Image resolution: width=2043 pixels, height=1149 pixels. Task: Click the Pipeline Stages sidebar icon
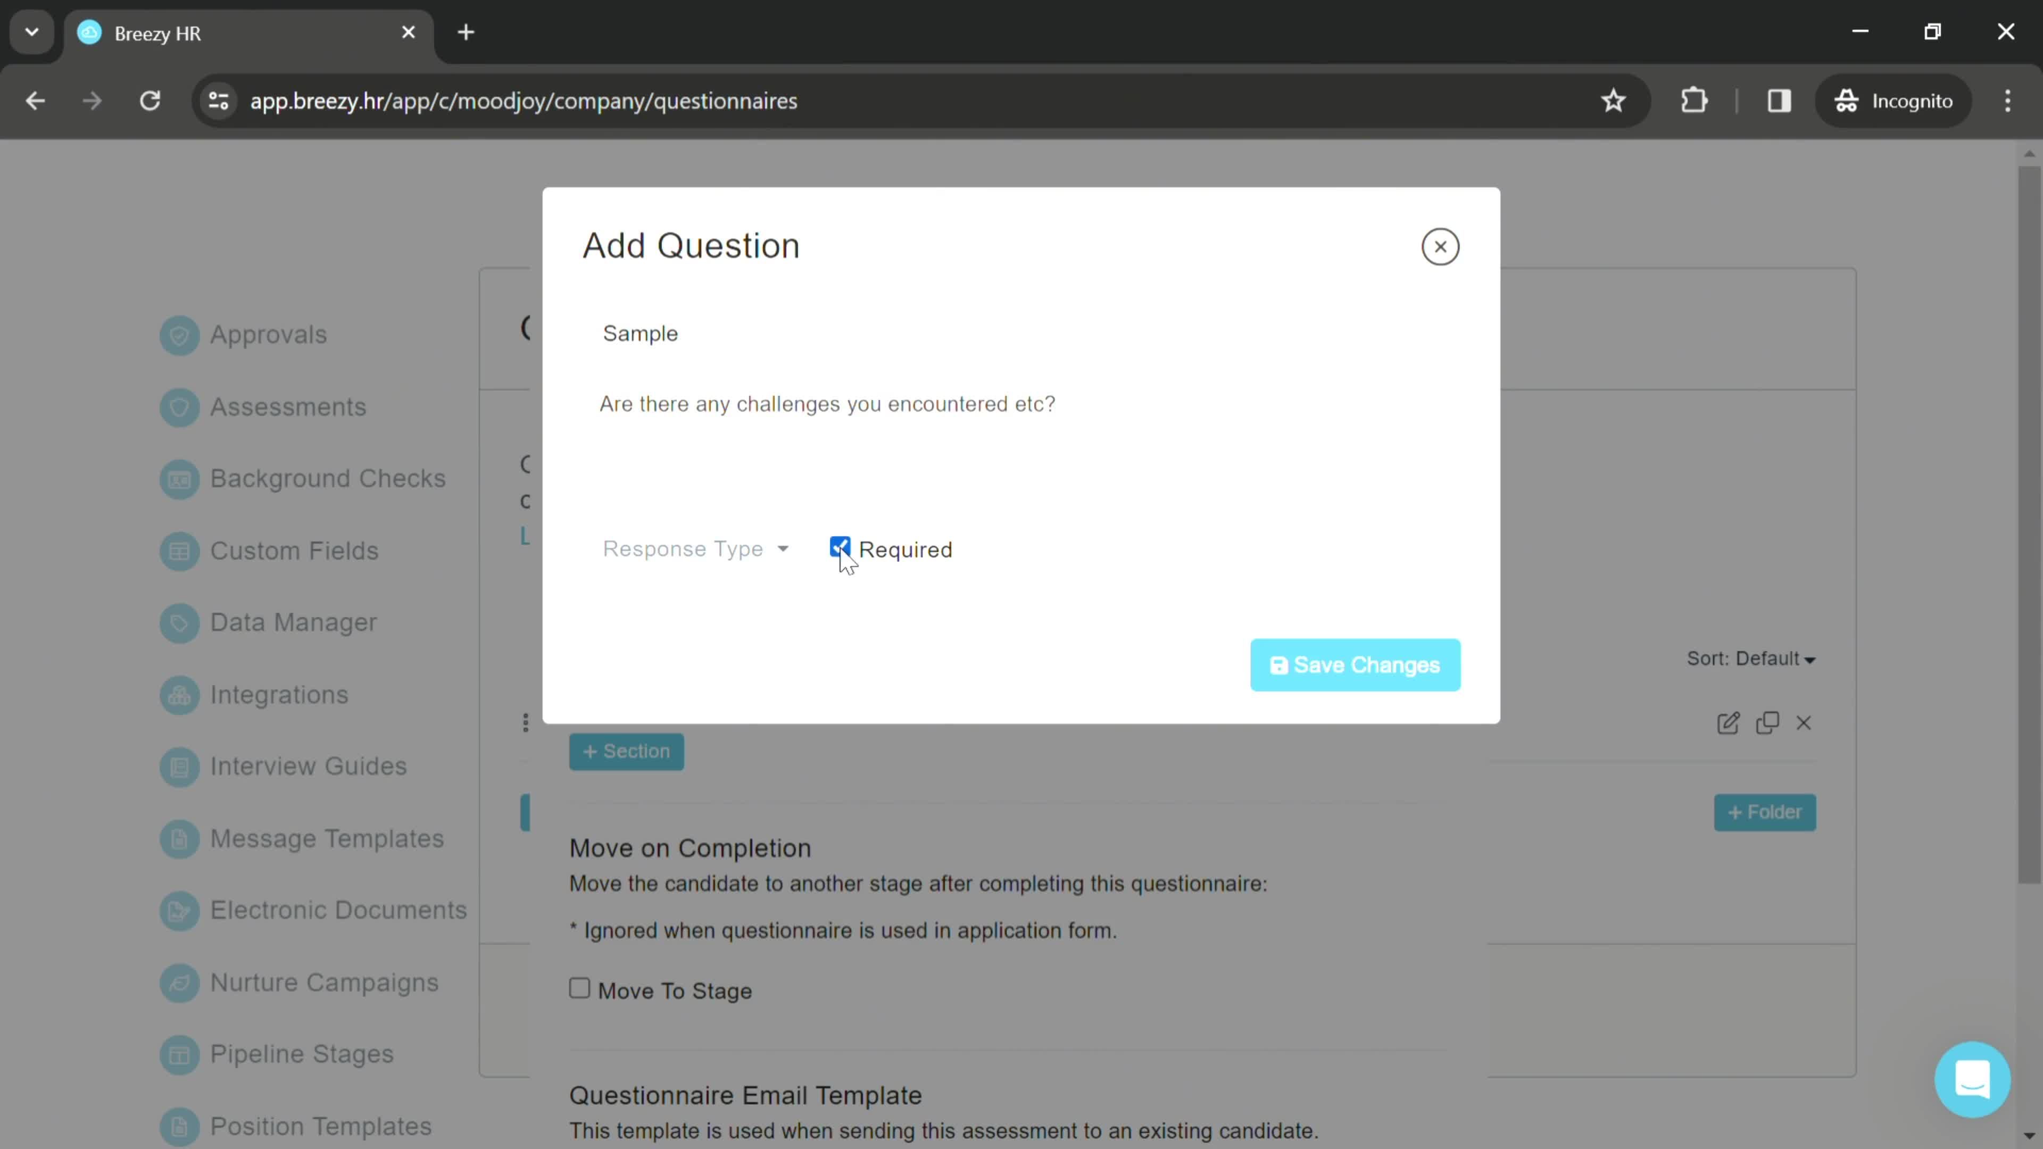178,1054
